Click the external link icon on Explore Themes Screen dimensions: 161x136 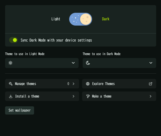pos(151,84)
